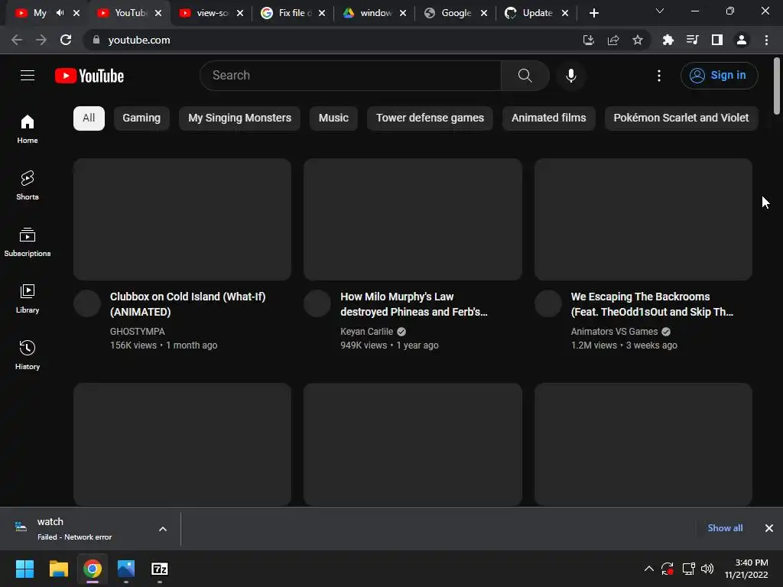This screenshot has height=587, width=783.
Task: Open Library in the sidebar
Action: [28, 299]
